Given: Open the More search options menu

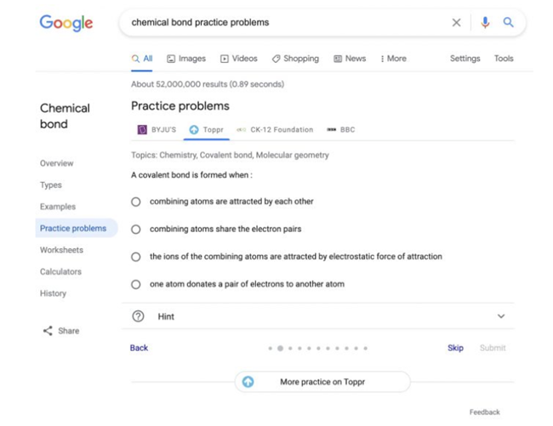Looking at the screenshot, I should [393, 59].
